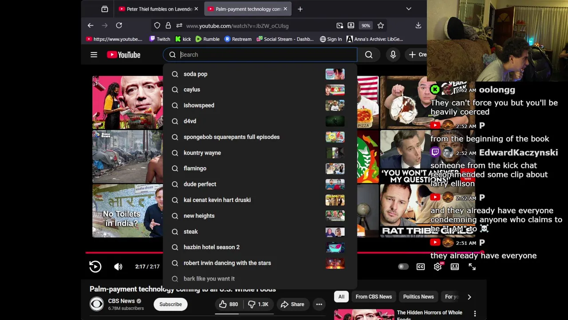
Task: Dislike the video (1.3K)
Action: [258, 304]
